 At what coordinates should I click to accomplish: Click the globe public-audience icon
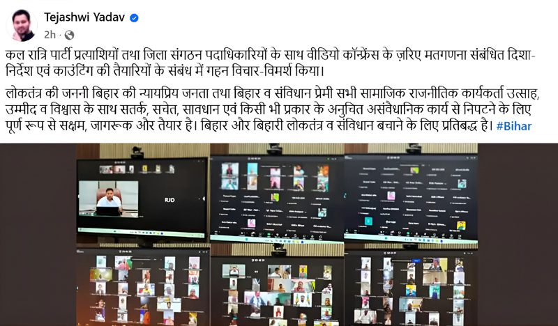(x=69, y=35)
